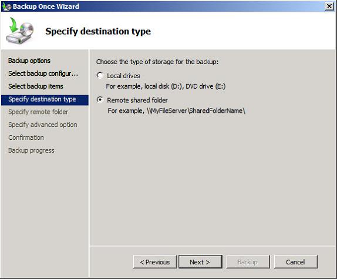Viewport: 337px width, 279px height.
Task: Click the Confirmation step
Action: click(26, 137)
